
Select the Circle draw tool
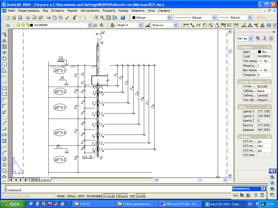[x=4, y=159]
